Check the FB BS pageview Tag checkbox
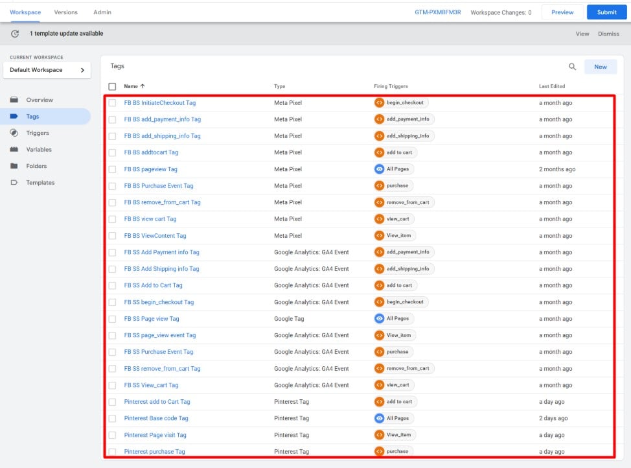 pyautogui.click(x=112, y=169)
